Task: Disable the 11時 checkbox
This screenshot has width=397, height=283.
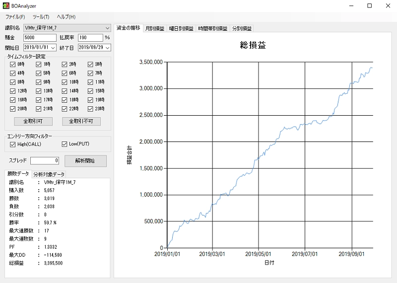Action: [90, 82]
